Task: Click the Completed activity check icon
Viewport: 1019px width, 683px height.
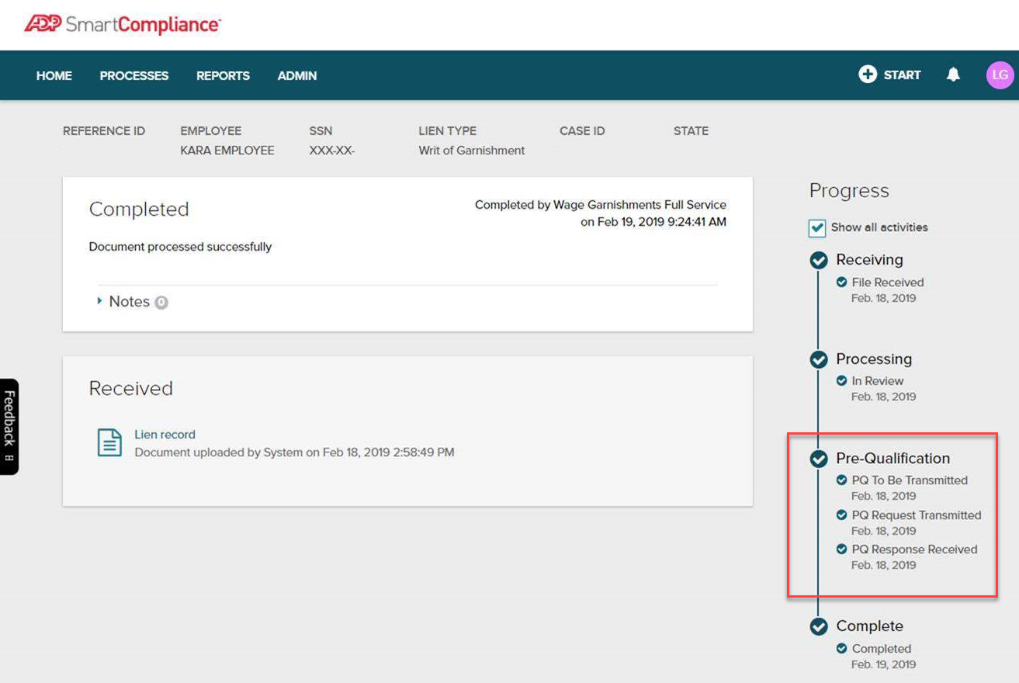Action: 841,649
